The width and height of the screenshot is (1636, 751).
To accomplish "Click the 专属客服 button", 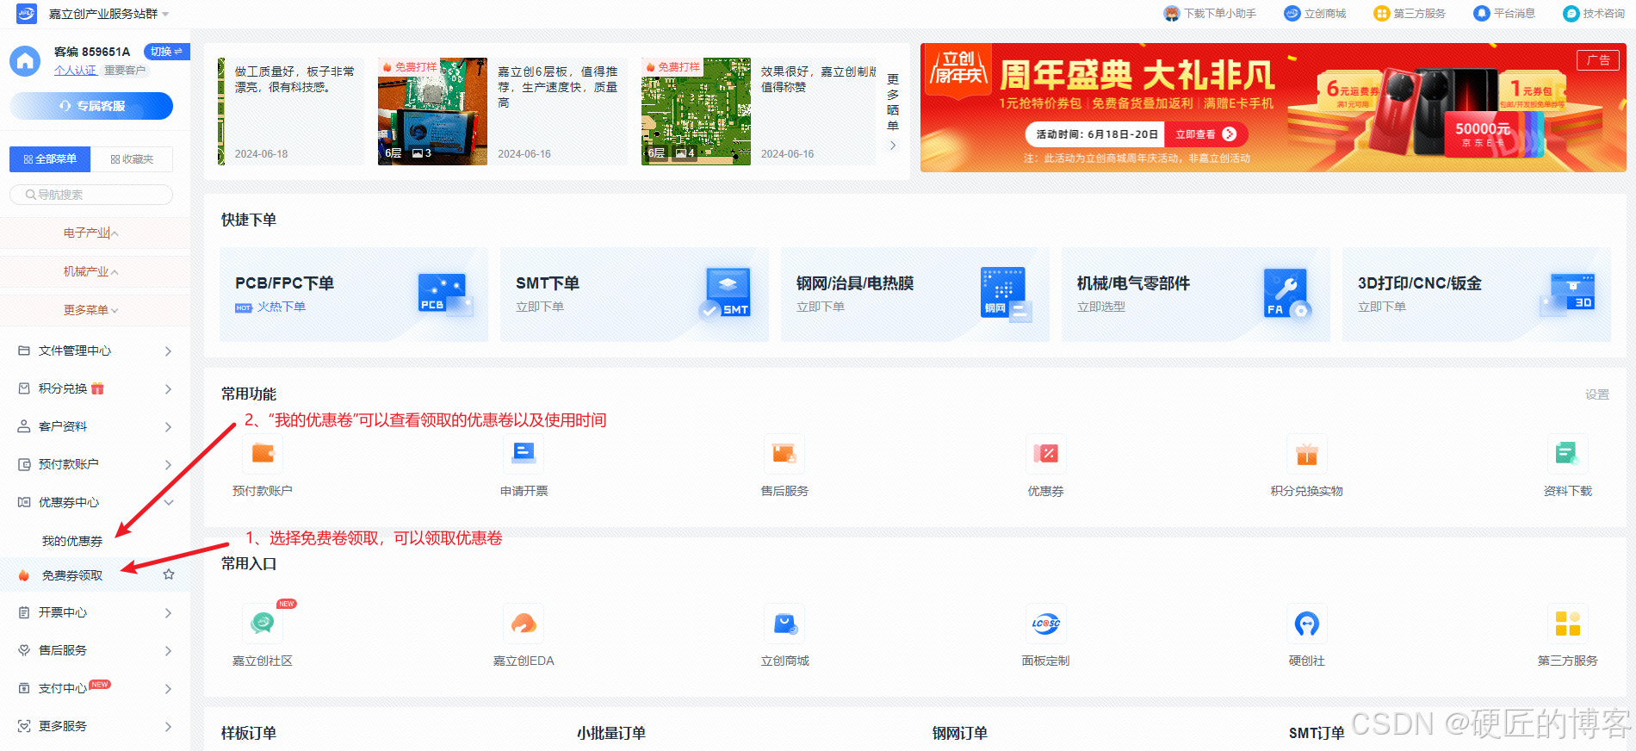I will point(91,106).
